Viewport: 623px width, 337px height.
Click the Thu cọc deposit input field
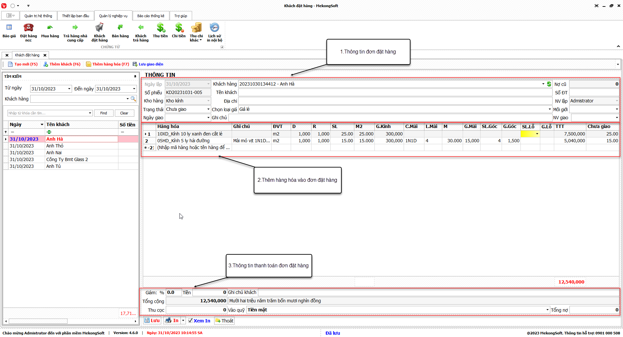[x=196, y=310]
